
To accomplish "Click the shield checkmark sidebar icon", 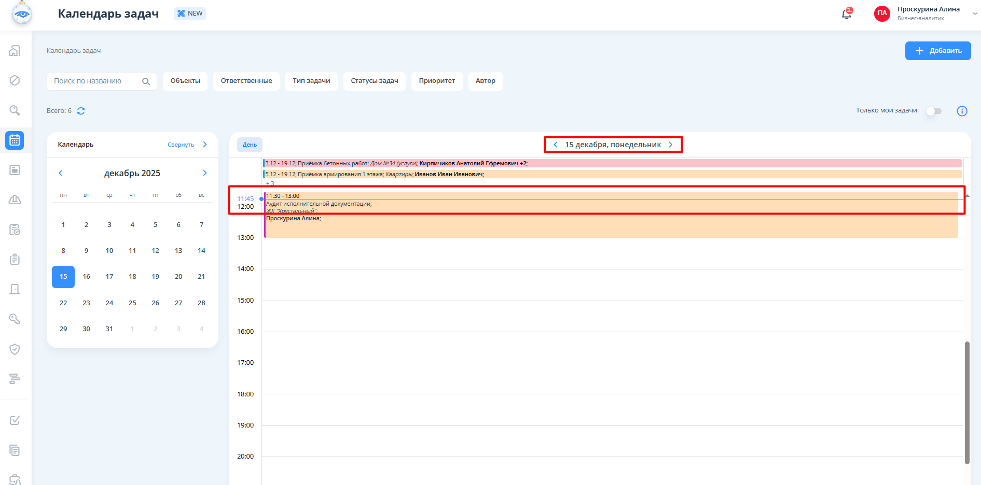I will [15, 349].
